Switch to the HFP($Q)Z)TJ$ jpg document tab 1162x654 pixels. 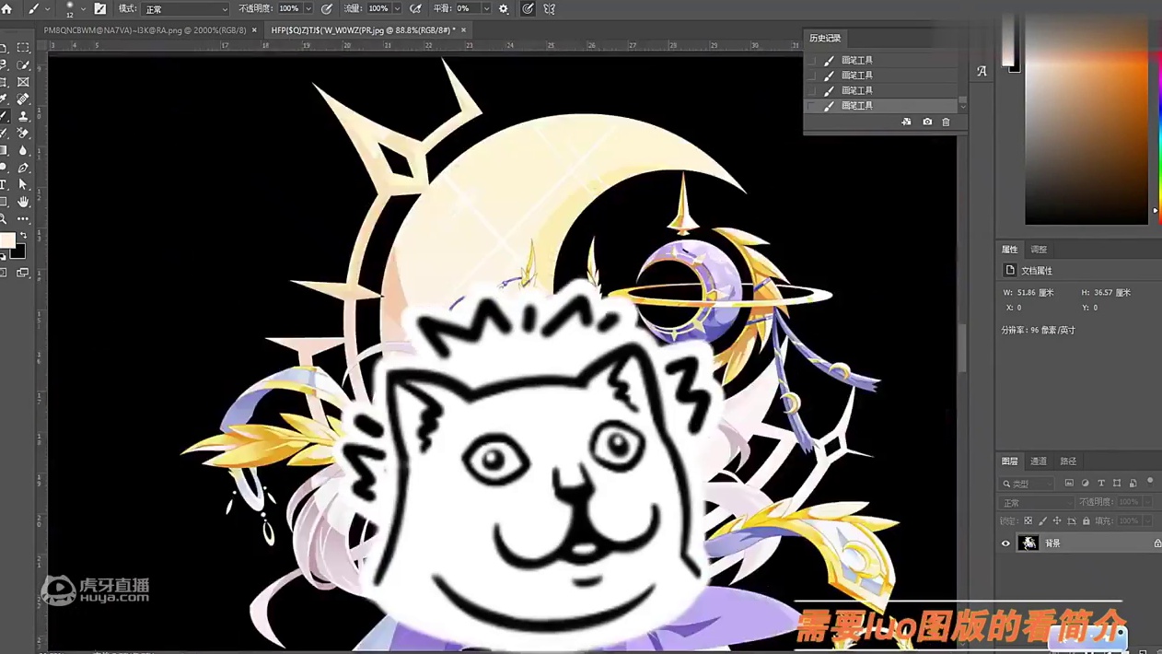pos(363,30)
